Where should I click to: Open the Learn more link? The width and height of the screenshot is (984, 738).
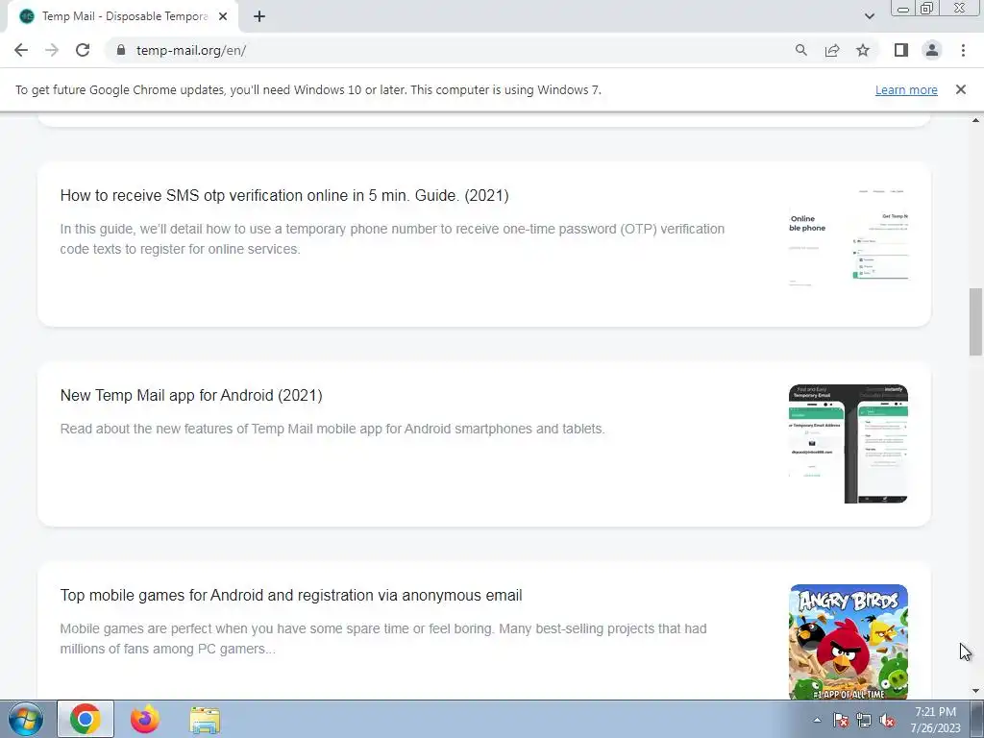[x=906, y=89]
